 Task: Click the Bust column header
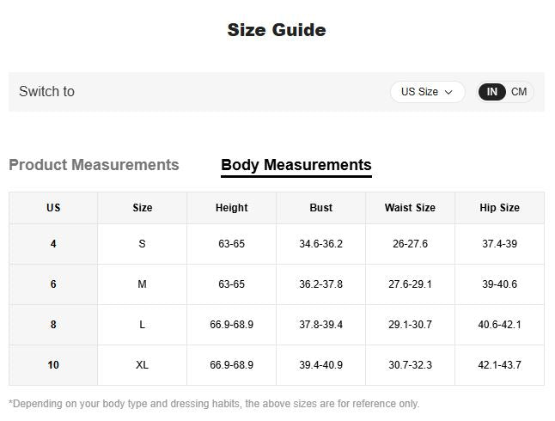click(x=320, y=208)
